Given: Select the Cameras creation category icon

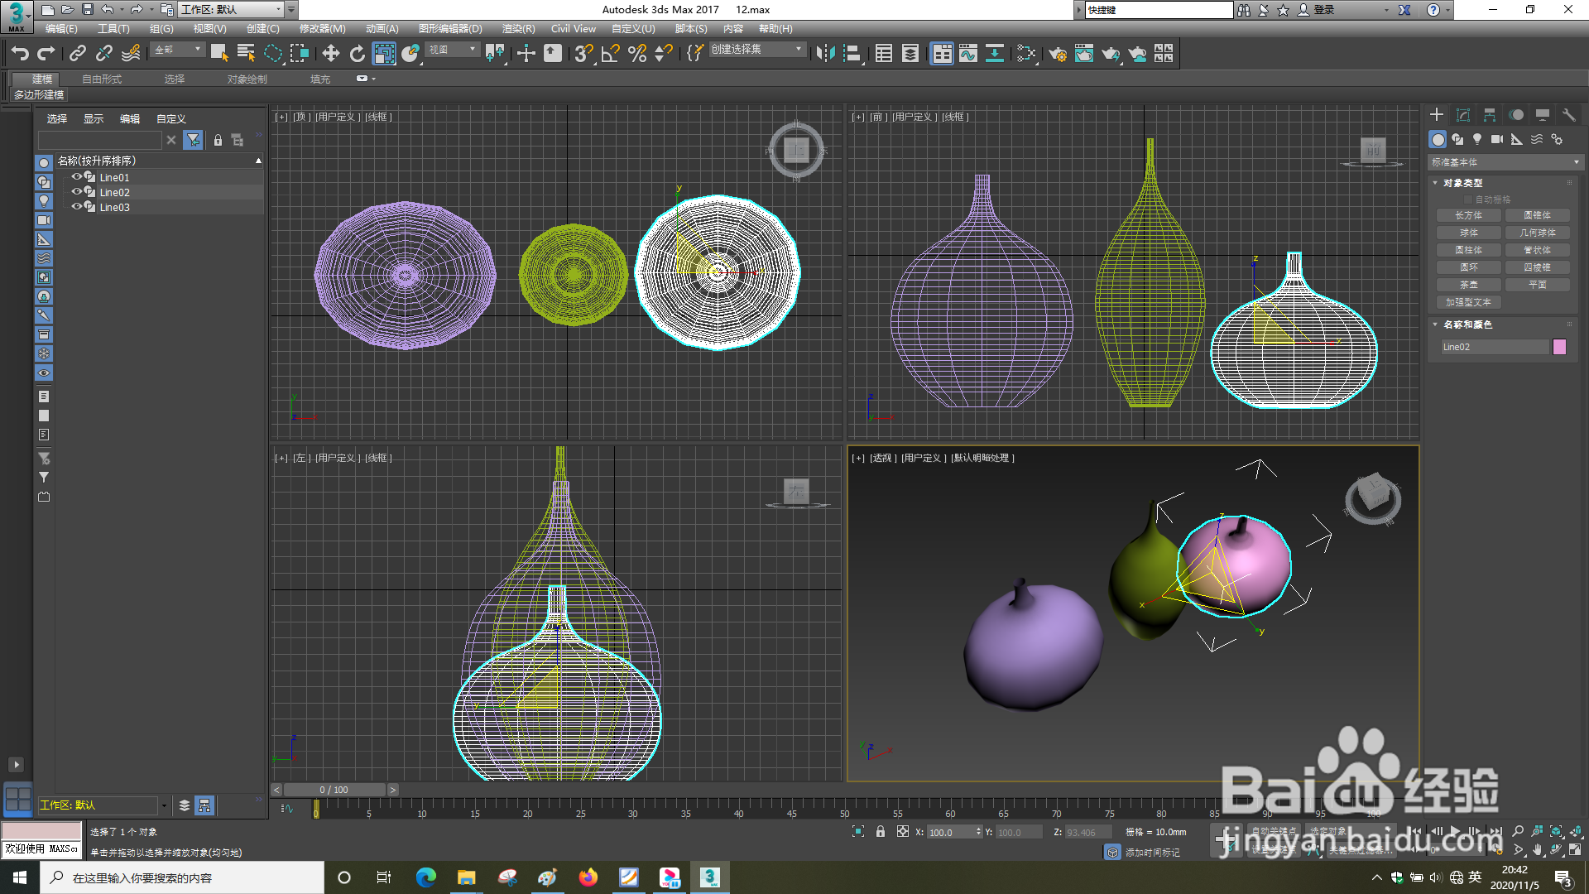Looking at the screenshot, I should (1497, 139).
